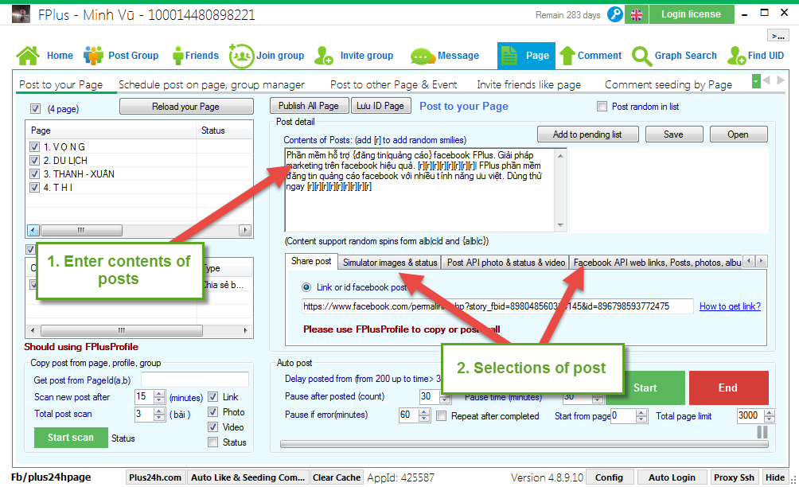The width and height of the screenshot is (799, 487).
Task: Open the Join group circle icon
Action: [241, 56]
